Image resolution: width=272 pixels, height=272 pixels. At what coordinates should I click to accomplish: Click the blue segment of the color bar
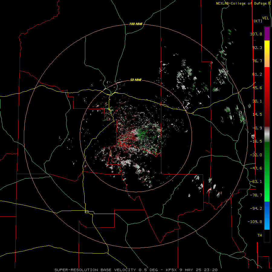[x=267, y=215]
